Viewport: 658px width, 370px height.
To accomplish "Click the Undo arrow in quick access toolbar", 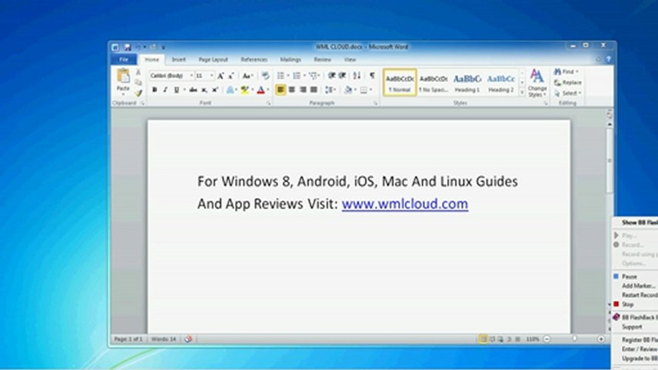I will coord(138,47).
